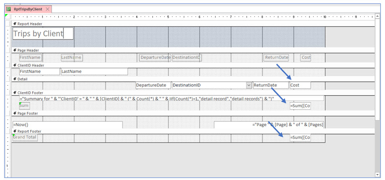Select DestinationID label in Page Header
Image resolution: width=385 pixels, height=180 pixels.
tap(186, 58)
